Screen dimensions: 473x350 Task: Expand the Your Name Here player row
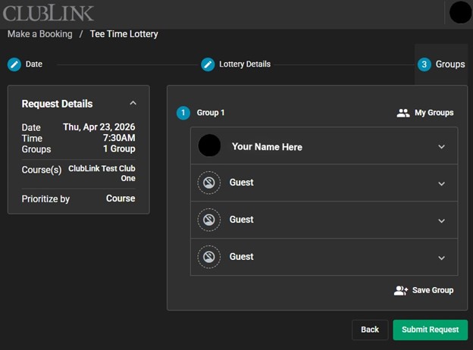coord(442,147)
